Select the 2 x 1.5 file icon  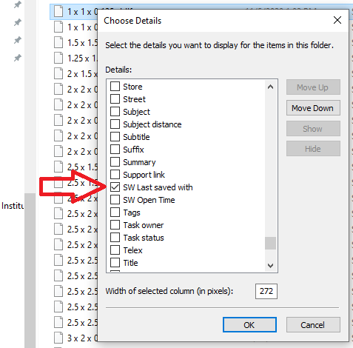(58, 73)
